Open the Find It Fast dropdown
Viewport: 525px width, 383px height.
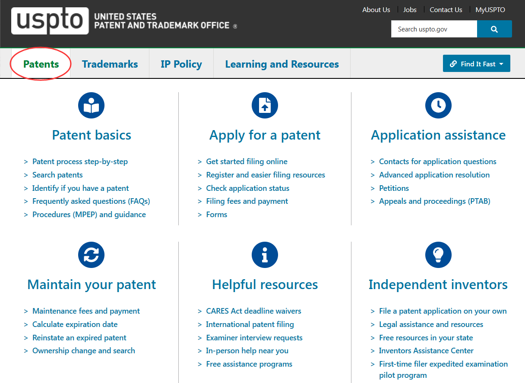pyautogui.click(x=477, y=63)
